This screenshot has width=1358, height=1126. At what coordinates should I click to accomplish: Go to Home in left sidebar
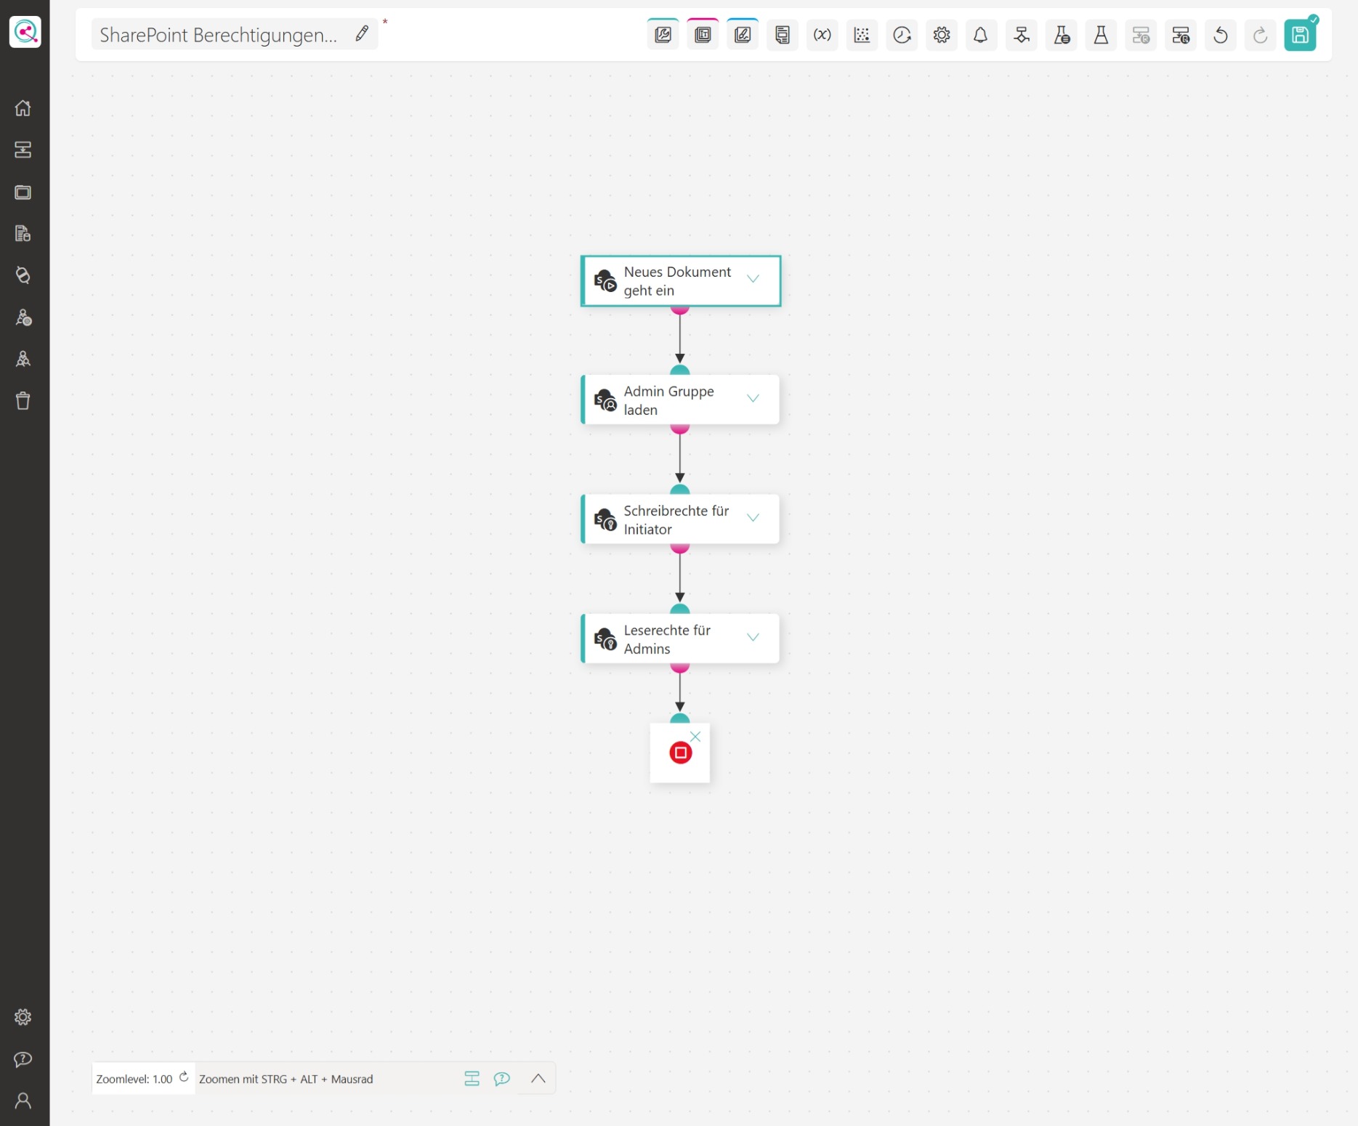tap(23, 108)
